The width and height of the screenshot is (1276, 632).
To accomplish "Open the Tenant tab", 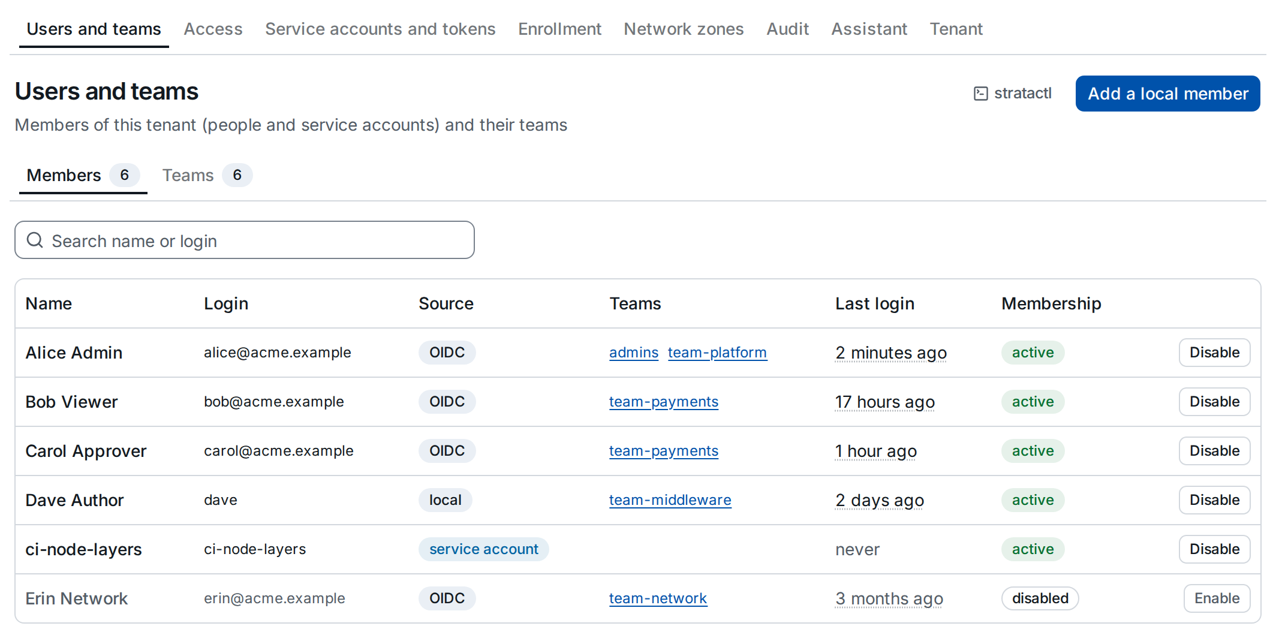I will tap(956, 29).
